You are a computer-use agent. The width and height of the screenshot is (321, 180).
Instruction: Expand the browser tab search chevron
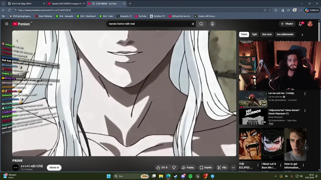(3, 3)
